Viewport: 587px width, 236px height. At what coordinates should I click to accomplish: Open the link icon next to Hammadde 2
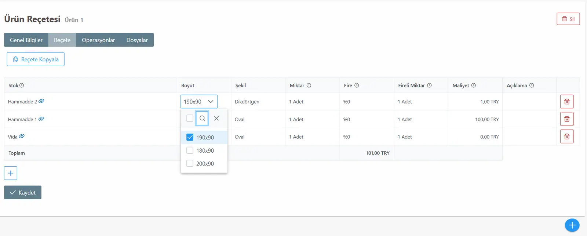point(41,101)
